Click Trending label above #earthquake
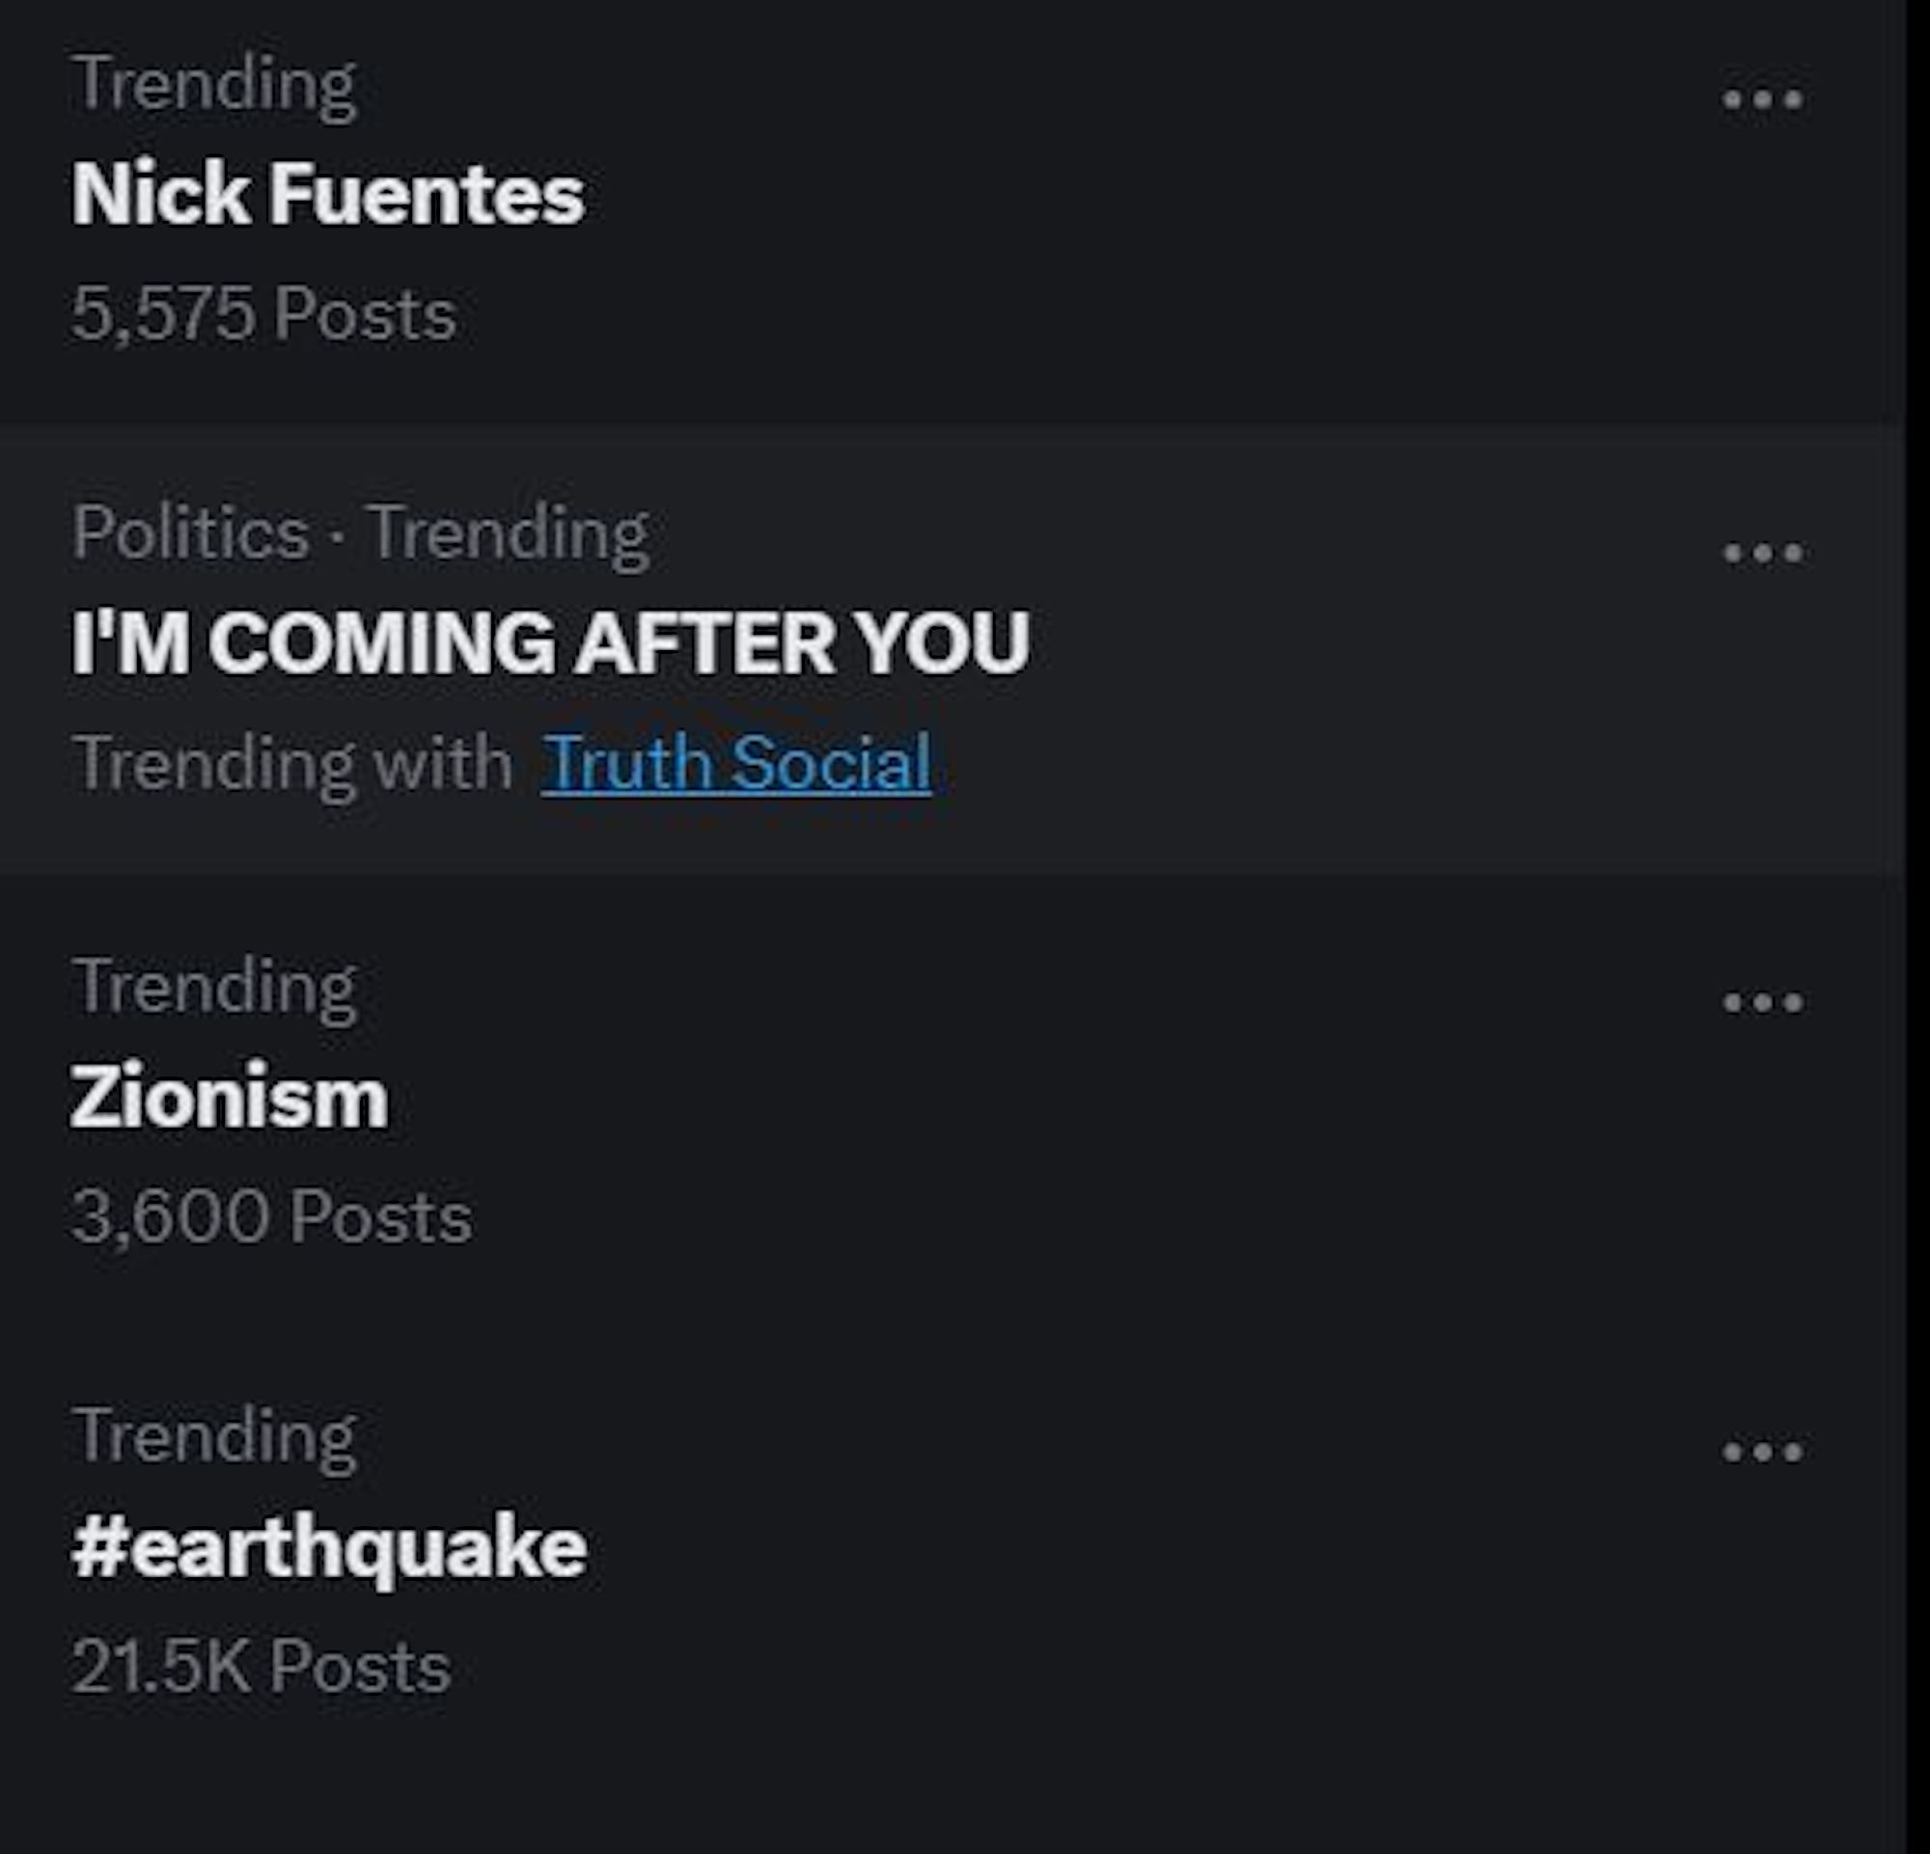The image size is (1930, 1854). click(213, 1436)
